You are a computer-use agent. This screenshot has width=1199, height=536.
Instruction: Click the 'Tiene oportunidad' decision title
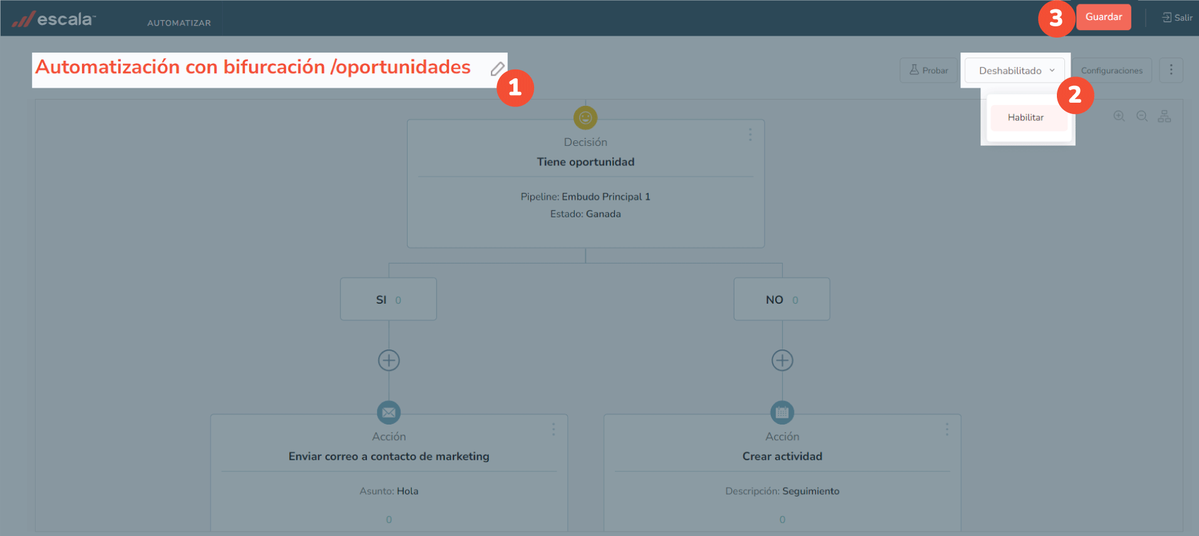[585, 162]
